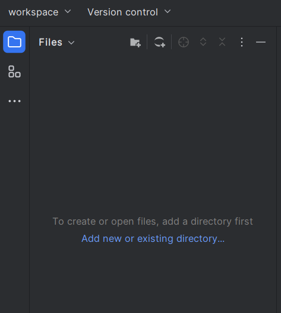Click the attach directory circular-arrow-plus icon

160,42
